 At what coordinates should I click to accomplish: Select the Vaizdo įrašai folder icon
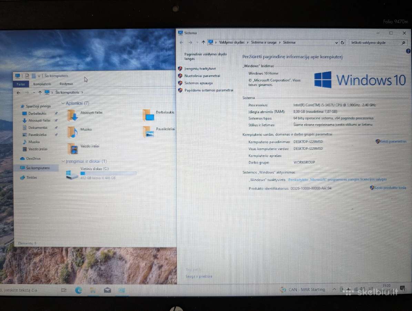coord(72,149)
